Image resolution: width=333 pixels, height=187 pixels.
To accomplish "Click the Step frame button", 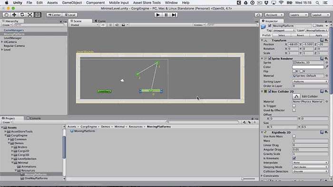I will 174,15.
